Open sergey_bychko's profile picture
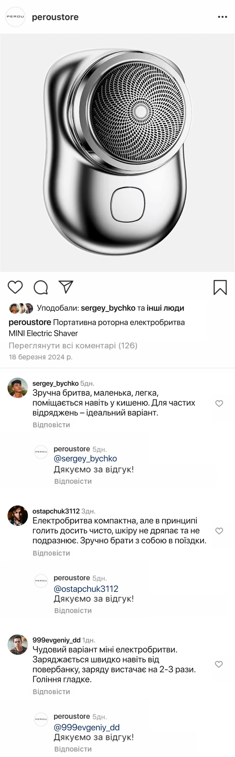Screen dimensions: 235x757 point(18,388)
